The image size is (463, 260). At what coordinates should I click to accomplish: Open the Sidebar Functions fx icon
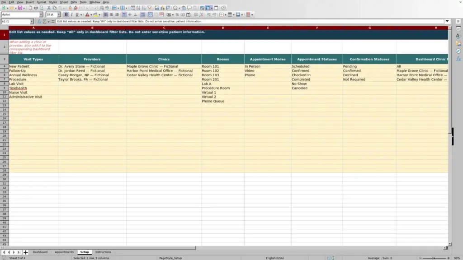(x=458, y=59)
